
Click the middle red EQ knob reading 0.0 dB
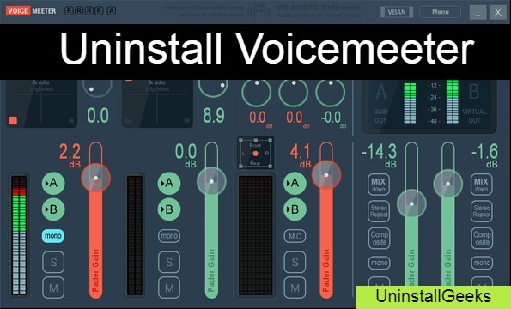pyautogui.click(x=294, y=92)
